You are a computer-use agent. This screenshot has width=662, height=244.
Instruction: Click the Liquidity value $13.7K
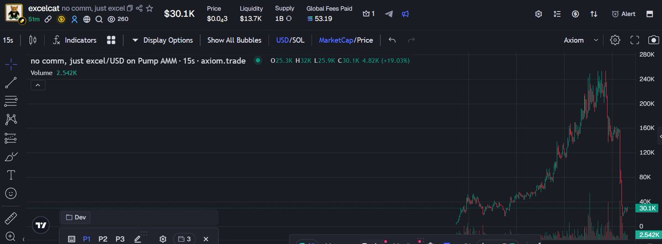coord(250,19)
